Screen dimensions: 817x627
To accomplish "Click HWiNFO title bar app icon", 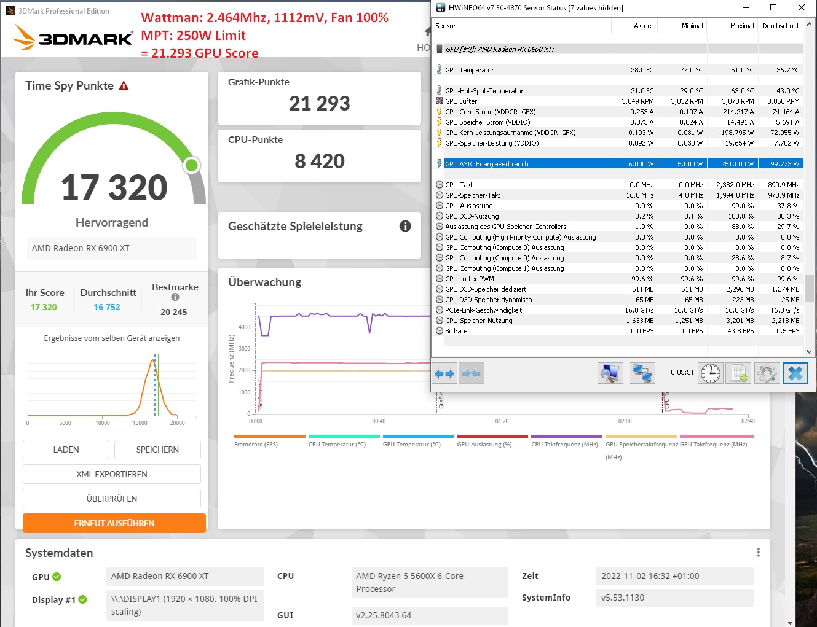I will (x=440, y=7).
